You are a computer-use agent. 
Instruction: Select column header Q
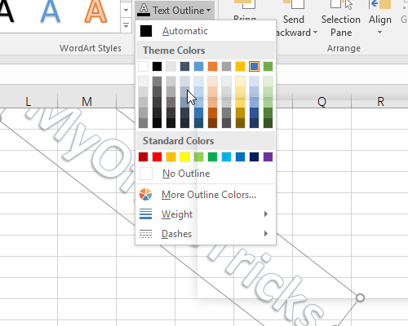[x=322, y=102]
